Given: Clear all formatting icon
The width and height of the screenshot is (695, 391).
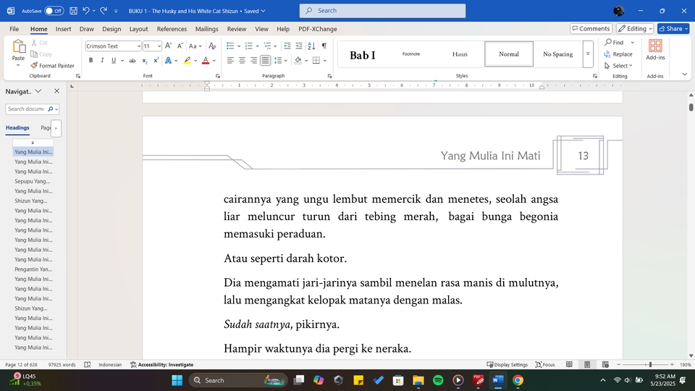Looking at the screenshot, I should [x=212, y=46].
